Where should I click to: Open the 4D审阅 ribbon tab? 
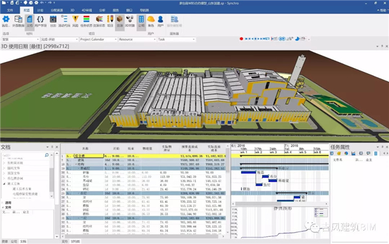coord(87,10)
